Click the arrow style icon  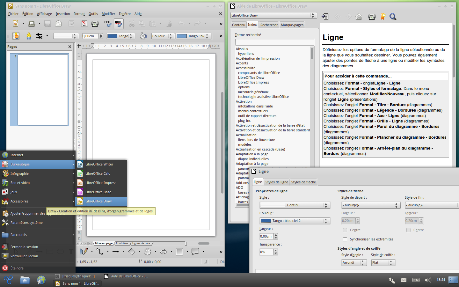coord(39,36)
